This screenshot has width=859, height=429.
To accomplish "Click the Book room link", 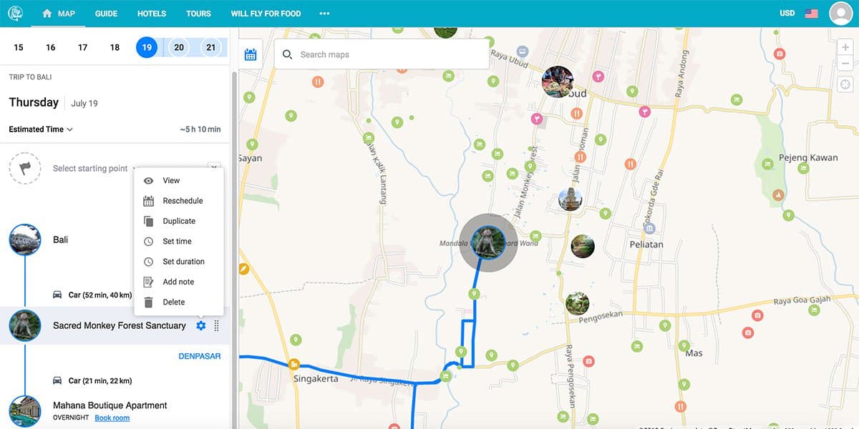I will pyautogui.click(x=112, y=418).
